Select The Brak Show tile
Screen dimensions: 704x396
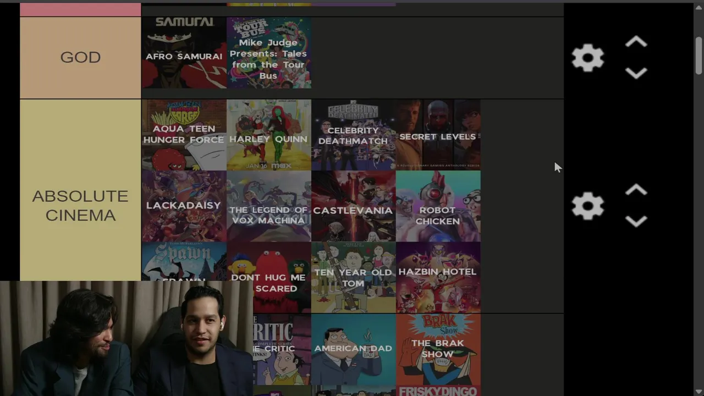[438, 349]
